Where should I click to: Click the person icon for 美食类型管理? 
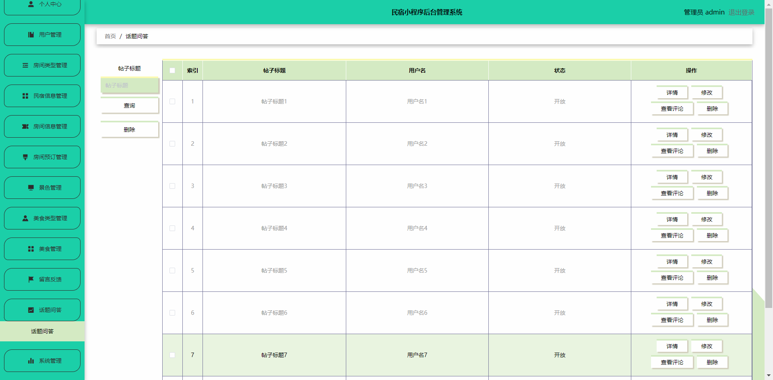pyautogui.click(x=25, y=218)
